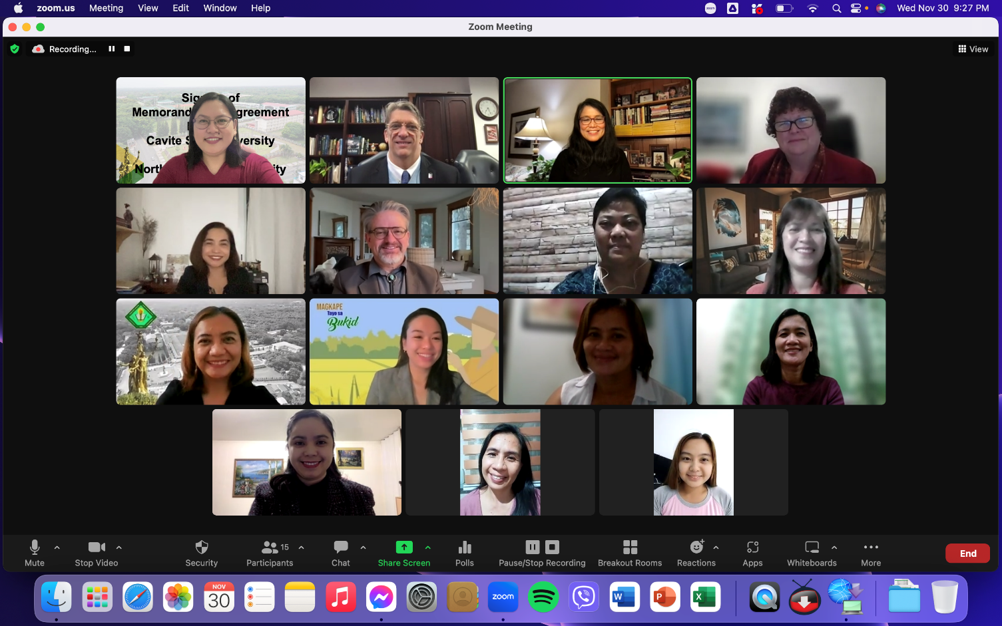
Task: Click the green encryption shield icon
Action: point(15,49)
